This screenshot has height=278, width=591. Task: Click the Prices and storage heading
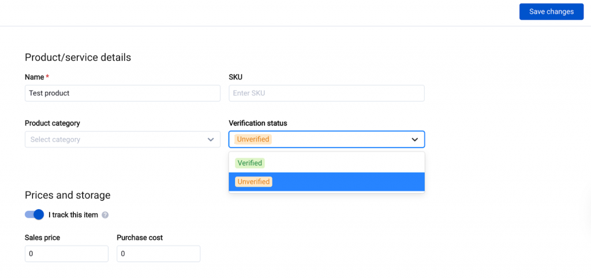pyautogui.click(x=68, y=195)
